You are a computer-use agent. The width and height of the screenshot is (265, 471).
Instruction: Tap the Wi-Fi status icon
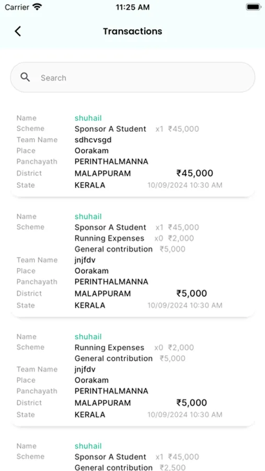tap(37, 7)
